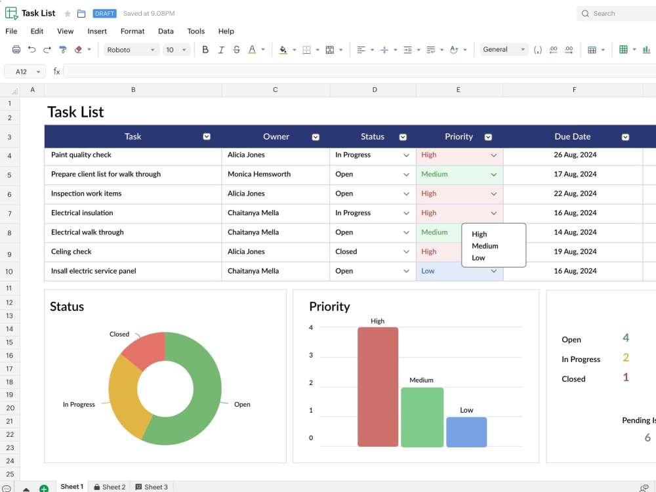Open the Status column filter dropdown
This screenshot has height=492, width=656.
pos(403,137)
